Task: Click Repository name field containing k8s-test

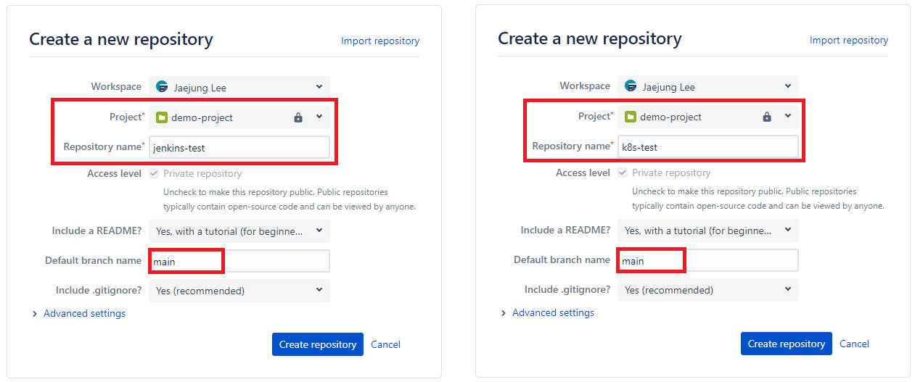Action: 708,146
